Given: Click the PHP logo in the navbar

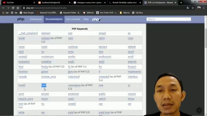Looking at the screenshot, I should coord(21,19).
